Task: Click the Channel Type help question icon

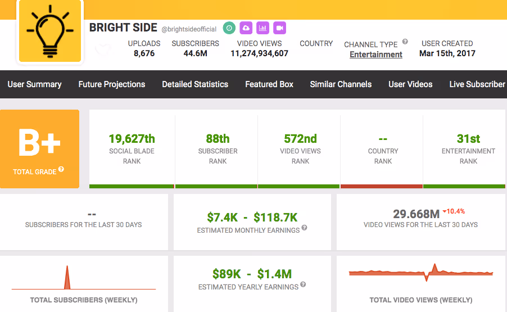Action: pyautogui.click(x=405, y=42)
